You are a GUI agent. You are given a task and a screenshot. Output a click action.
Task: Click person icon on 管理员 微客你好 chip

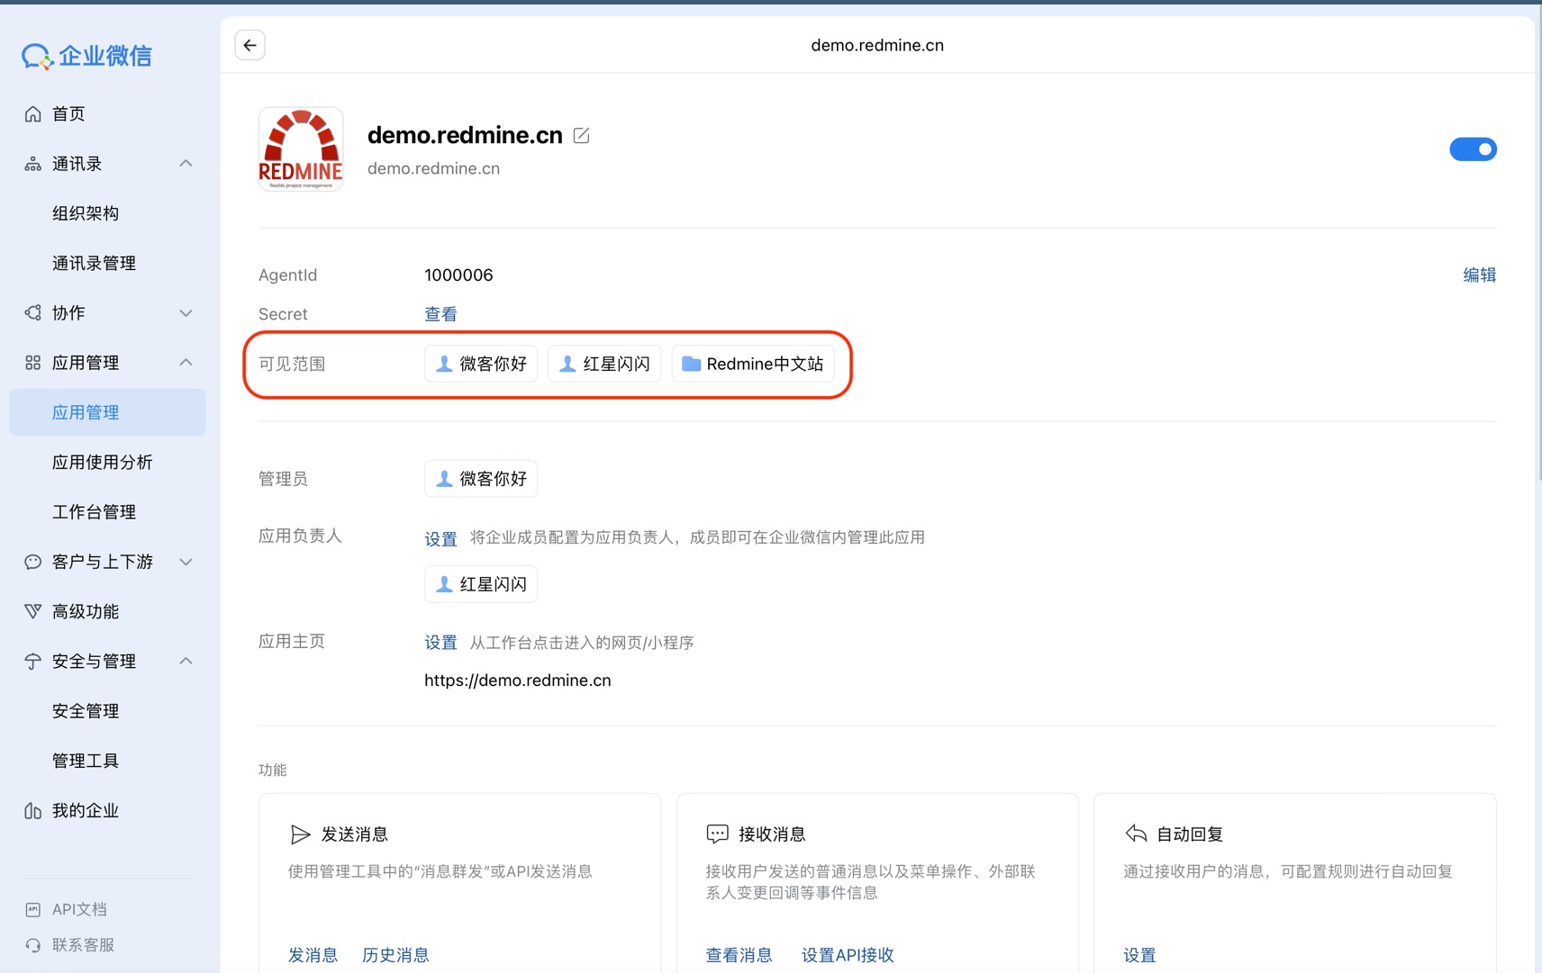(444, 479)
